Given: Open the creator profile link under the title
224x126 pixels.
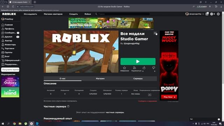Looking at the screenshot, I should pyautogui.click(x=132, y=43).
